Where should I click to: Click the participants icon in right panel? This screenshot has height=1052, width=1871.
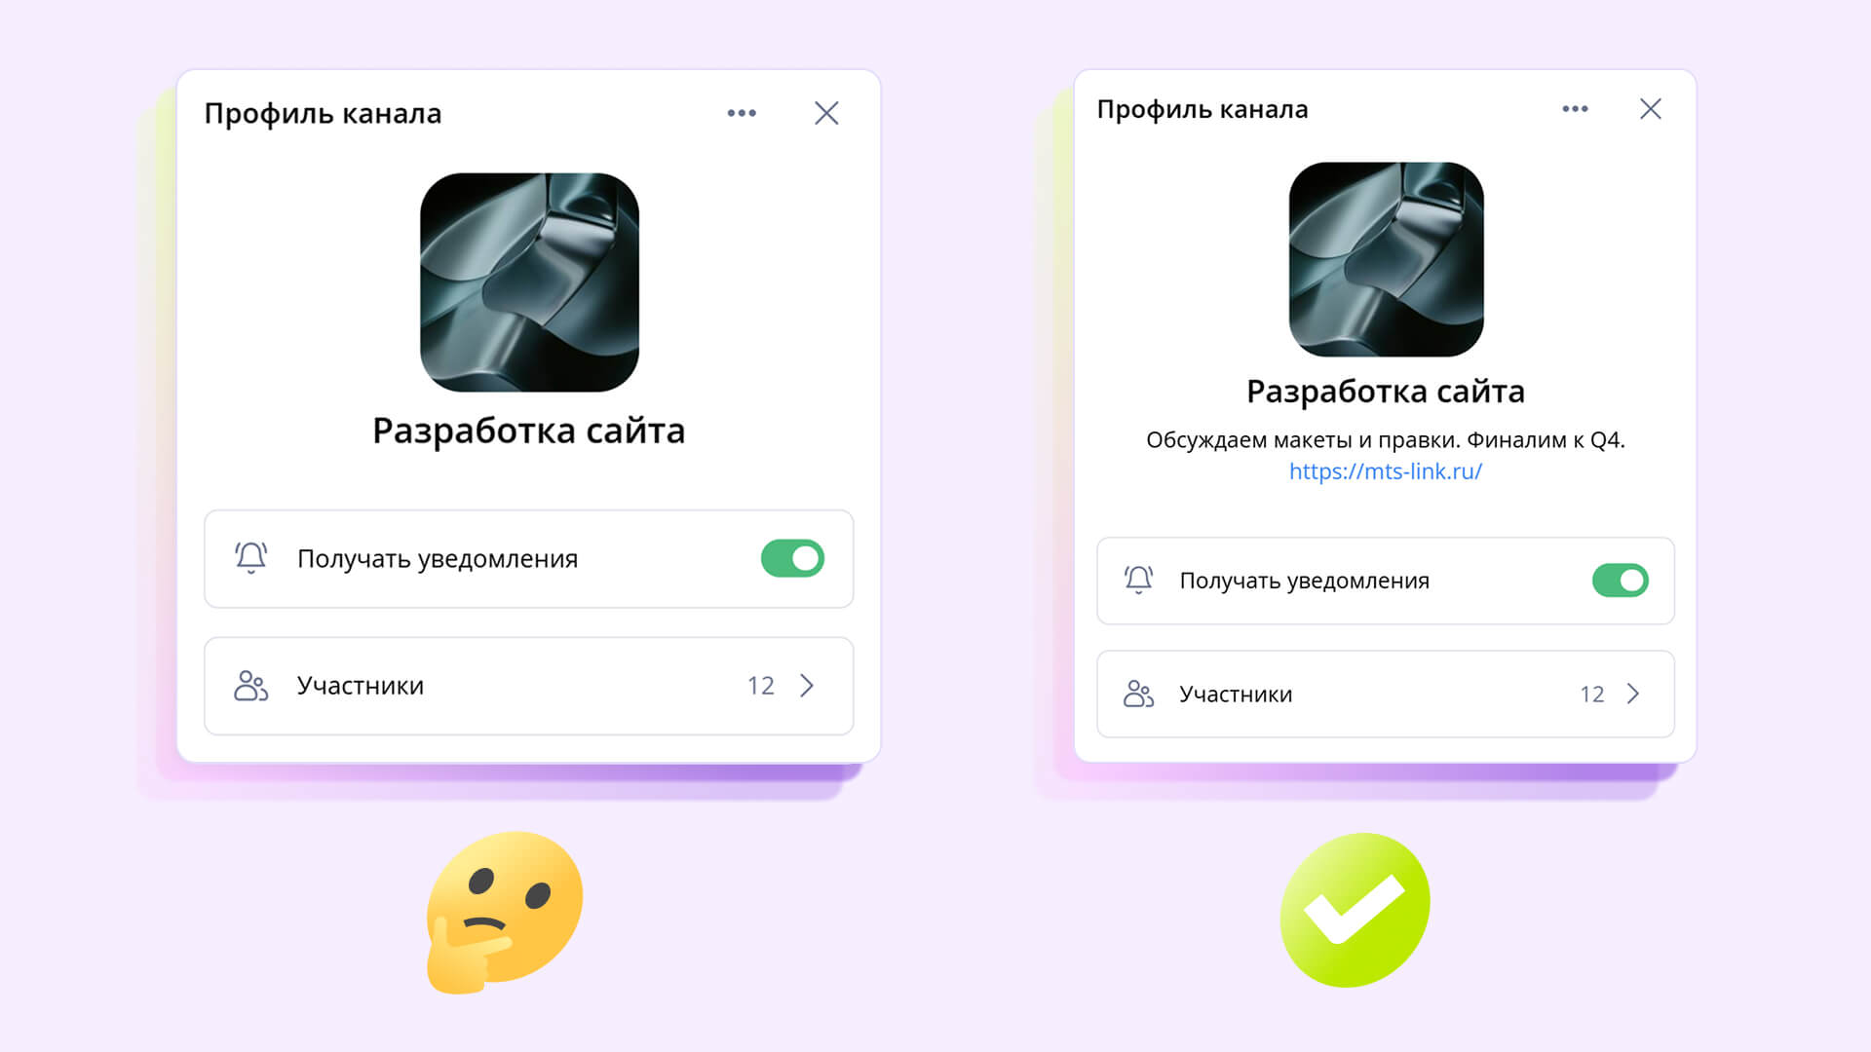click(1138, 694)
